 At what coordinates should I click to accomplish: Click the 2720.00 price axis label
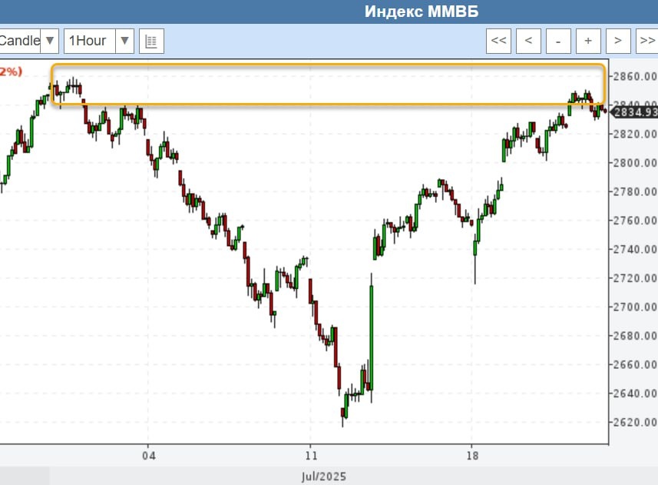635,278
